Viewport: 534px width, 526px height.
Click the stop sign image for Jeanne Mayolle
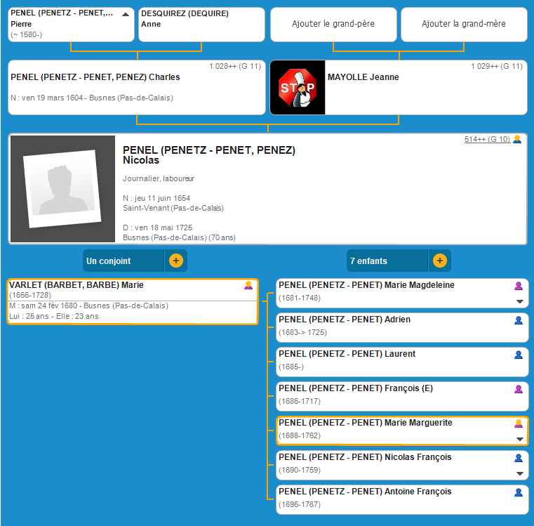(x=298, y=88)
